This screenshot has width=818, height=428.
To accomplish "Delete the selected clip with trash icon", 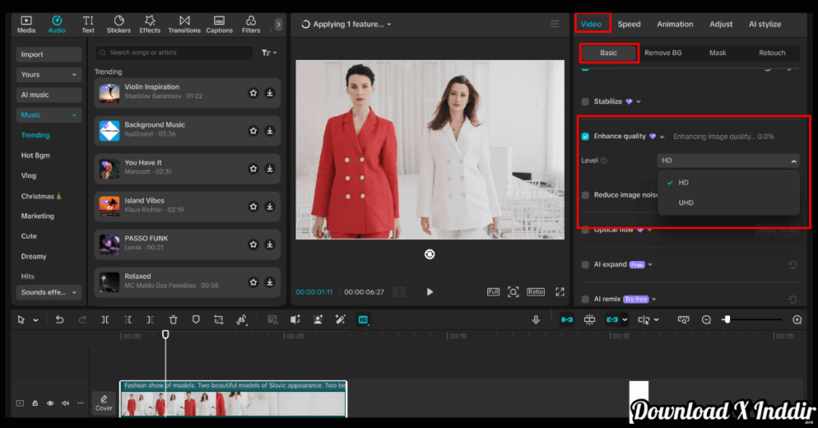I will [x=173, y=319].
